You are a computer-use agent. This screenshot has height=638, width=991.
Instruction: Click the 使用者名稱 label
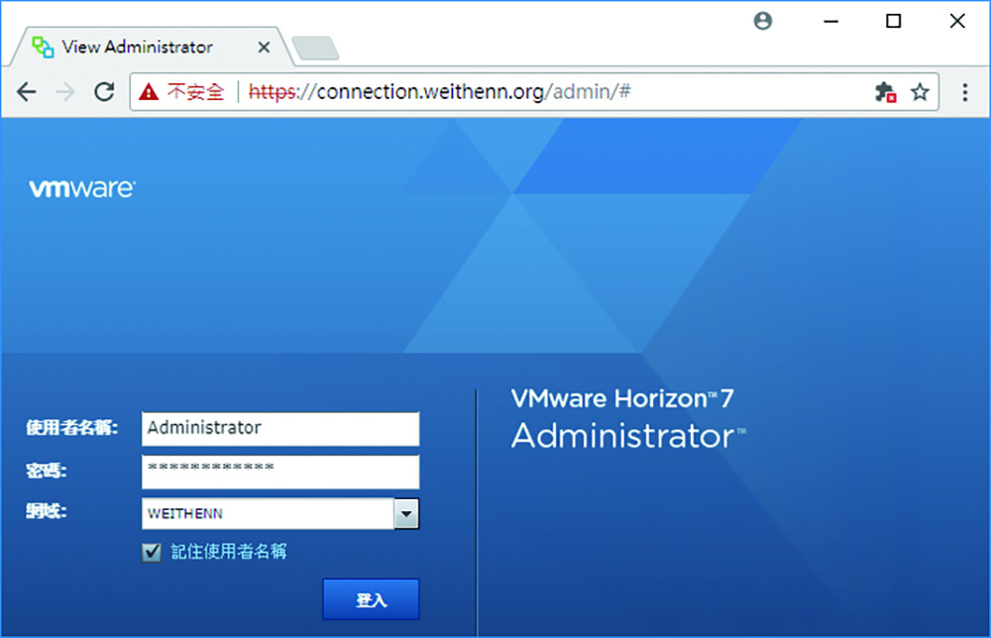tap(71, 428)
